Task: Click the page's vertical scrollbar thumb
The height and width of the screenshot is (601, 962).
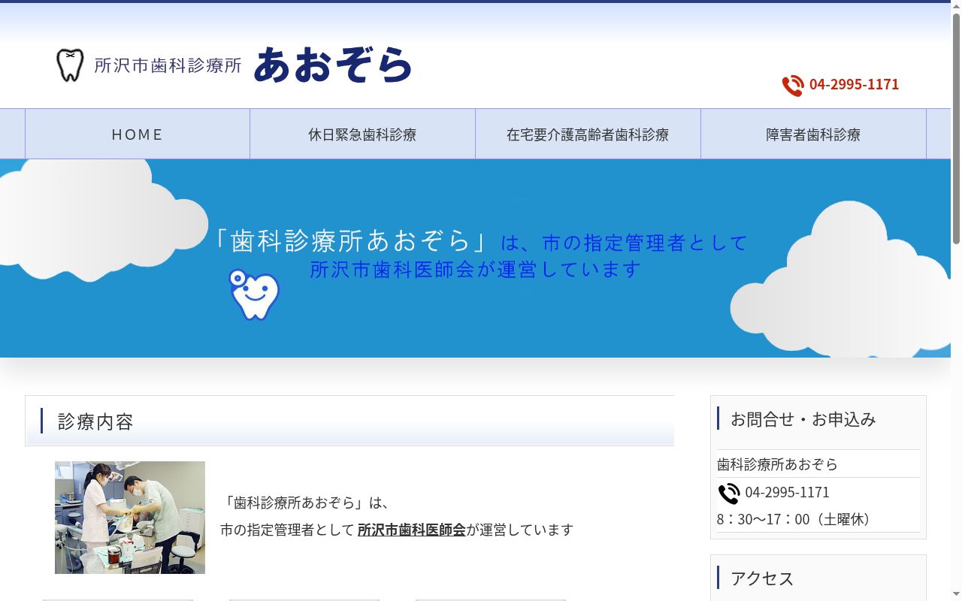Action: point(956,128)
